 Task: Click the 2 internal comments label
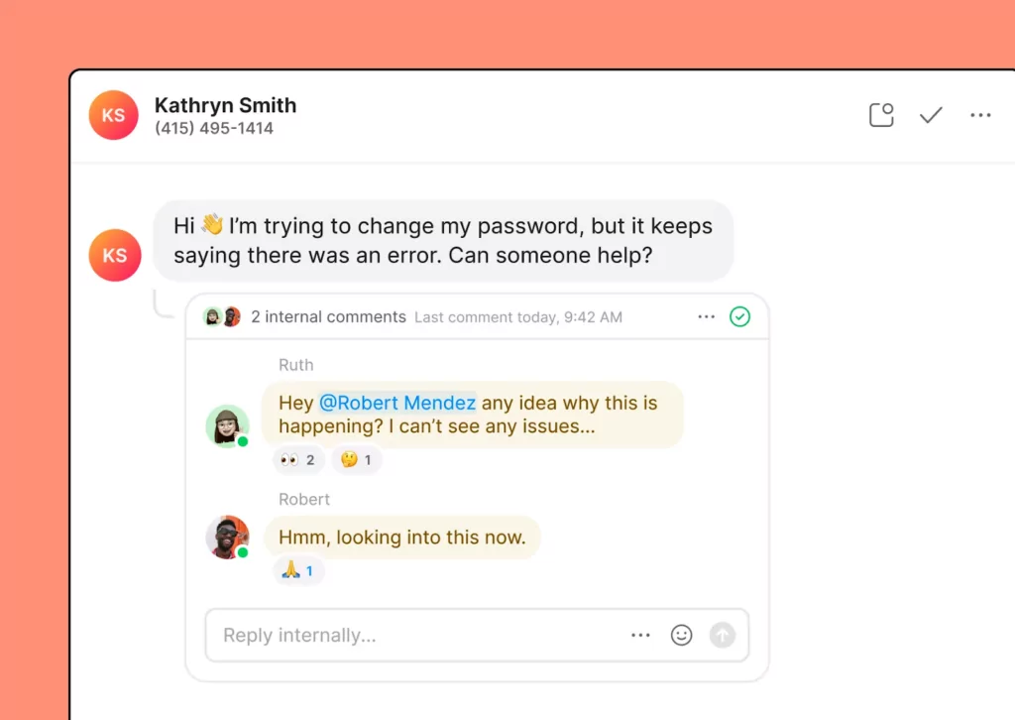point(328,316)
